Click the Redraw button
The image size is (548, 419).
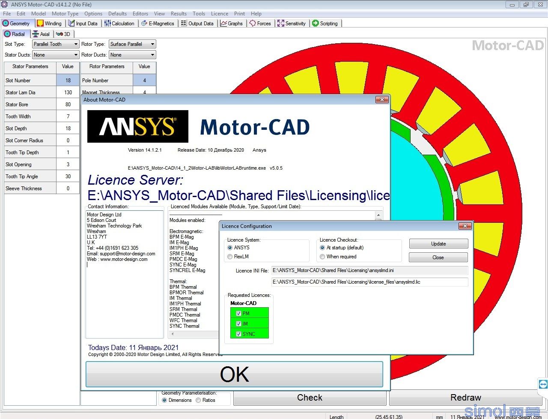[465, 398]
